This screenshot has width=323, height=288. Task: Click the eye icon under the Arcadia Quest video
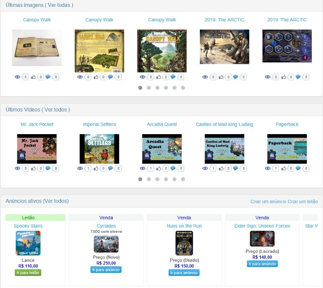click(x=143, y=168)
